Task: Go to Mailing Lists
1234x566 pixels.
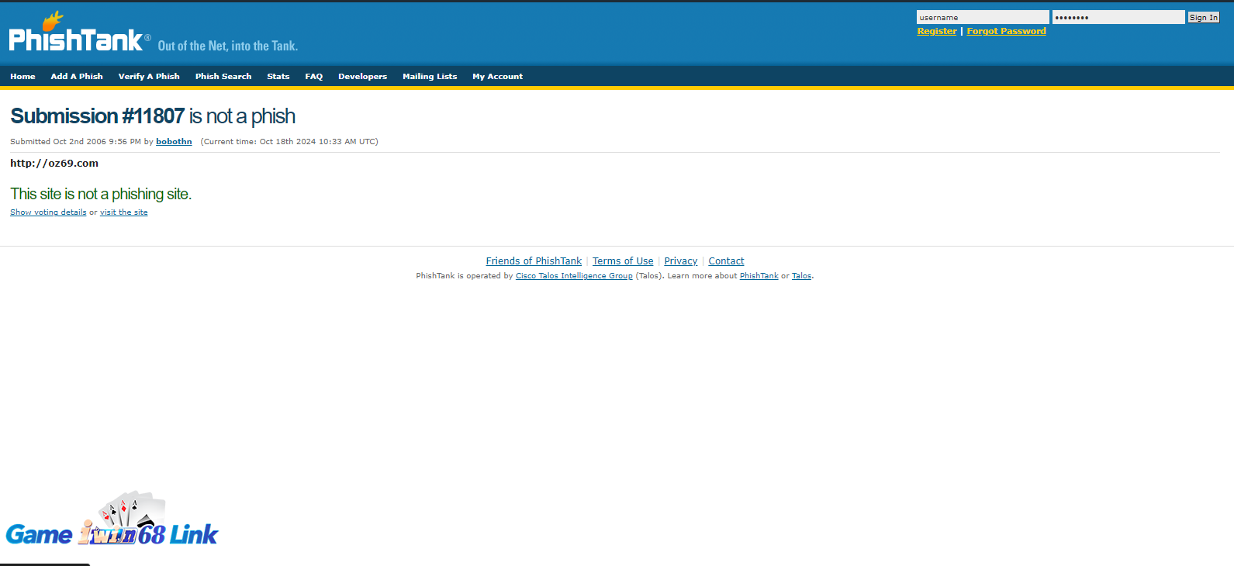Action: 430,77
